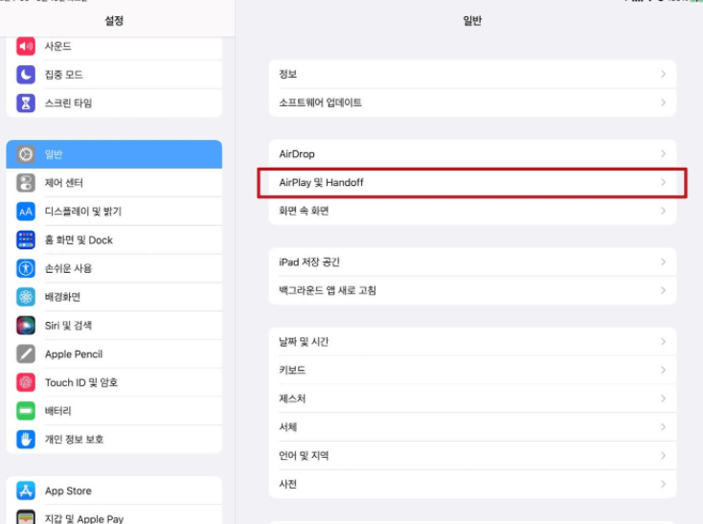Select 일반 in settings sidebar
The height and width of the screenshot is (524, 703).
(x=114, y=154)
